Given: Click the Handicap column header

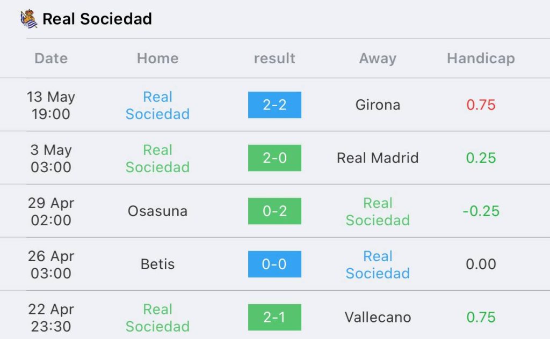Looking at the screenshot, I should point(481,58).
